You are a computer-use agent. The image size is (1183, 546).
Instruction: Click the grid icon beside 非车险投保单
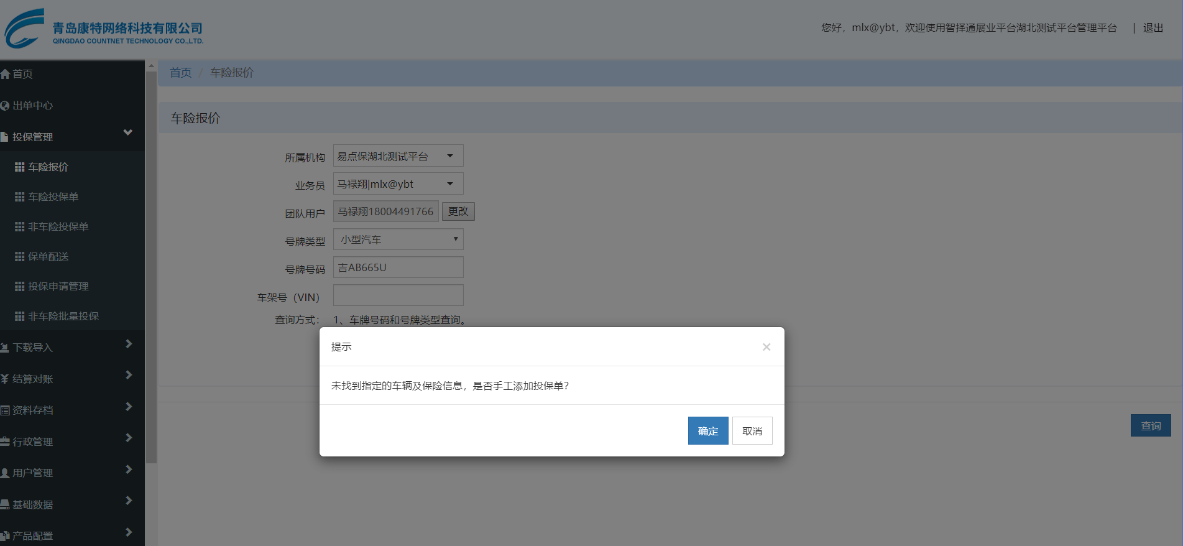pos(20,227)
